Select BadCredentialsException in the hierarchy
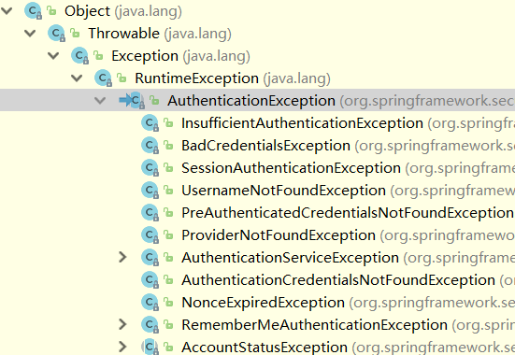Viewport: 515px width, 355px height. [265, 146]
